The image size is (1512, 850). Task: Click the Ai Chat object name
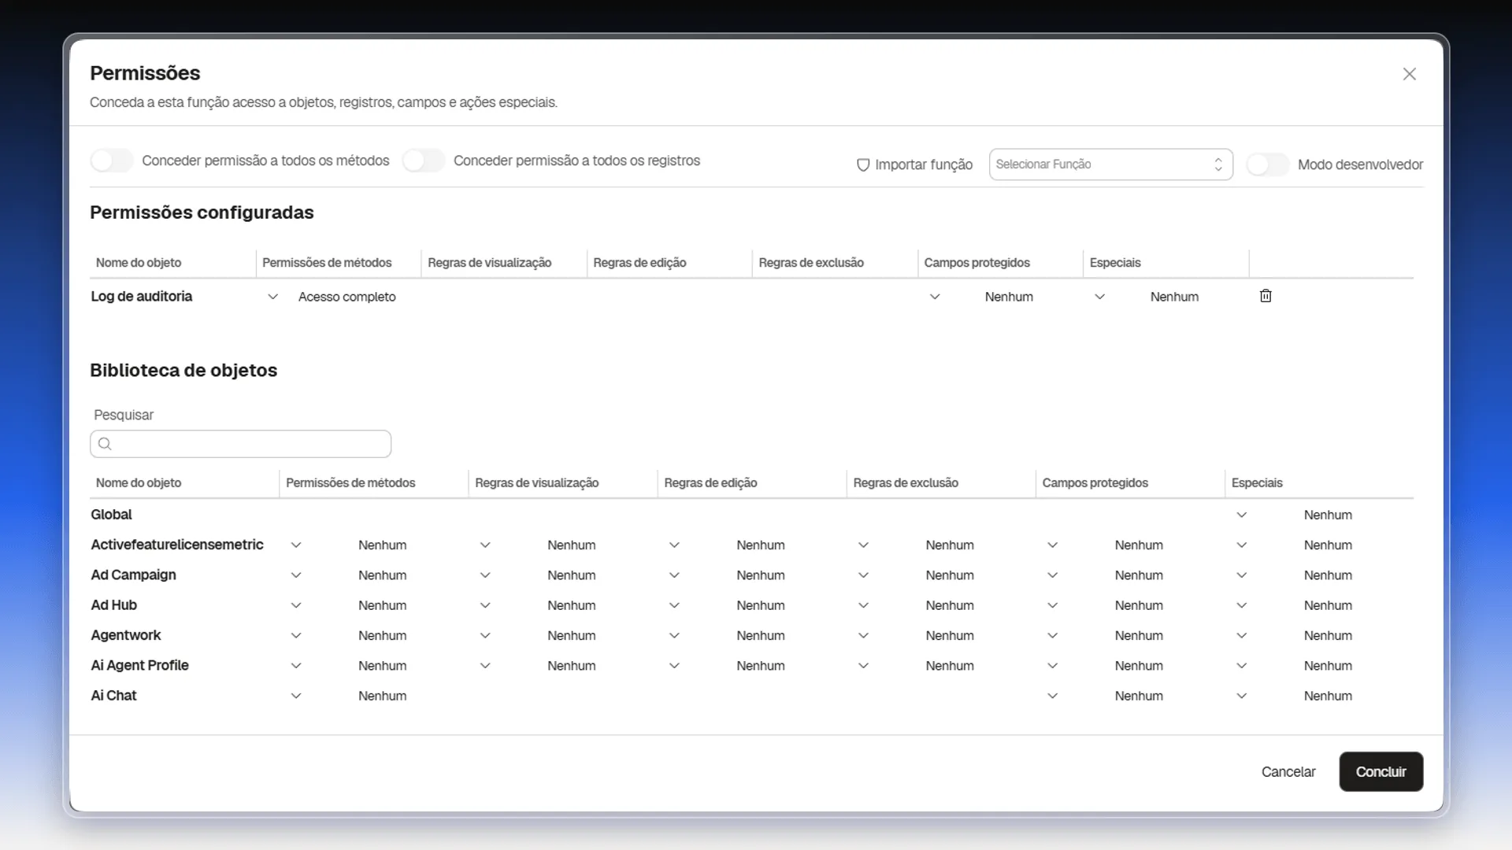(x=113, y=695)
